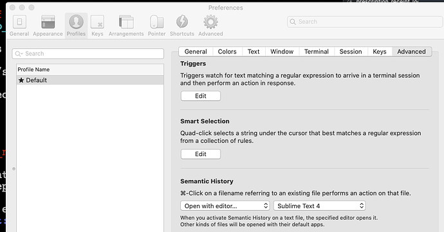The width and height of the screenshot is (444, 232).
Task: Click the Edit button under Triggers
Action: pyautogui.click(x=201, y=96)
